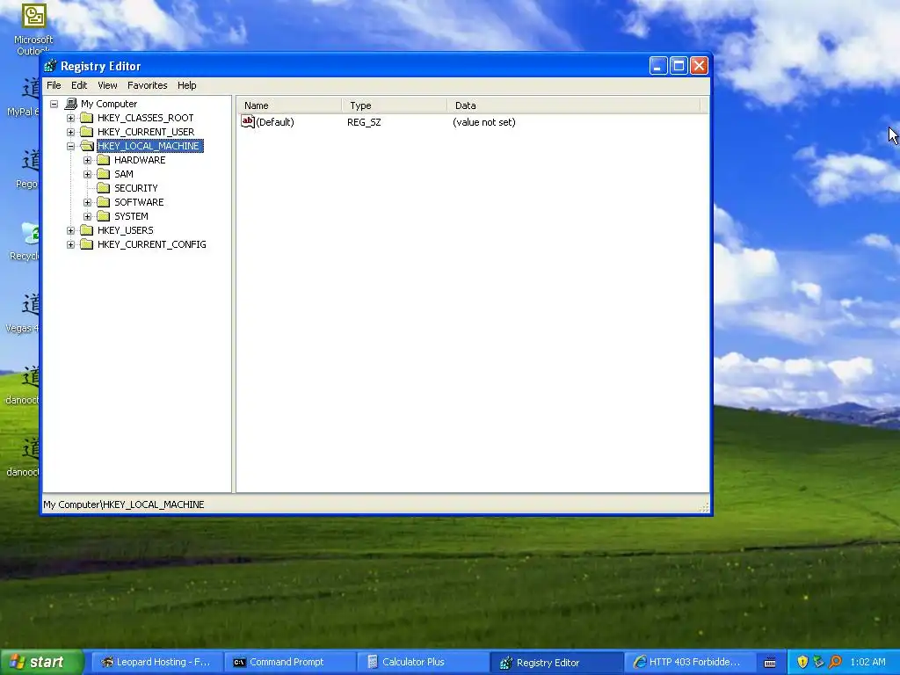Open the Microsoft Outlook desktop icon

click(33, 16)
